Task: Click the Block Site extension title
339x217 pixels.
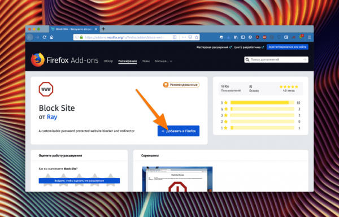Action: (56, 108)
